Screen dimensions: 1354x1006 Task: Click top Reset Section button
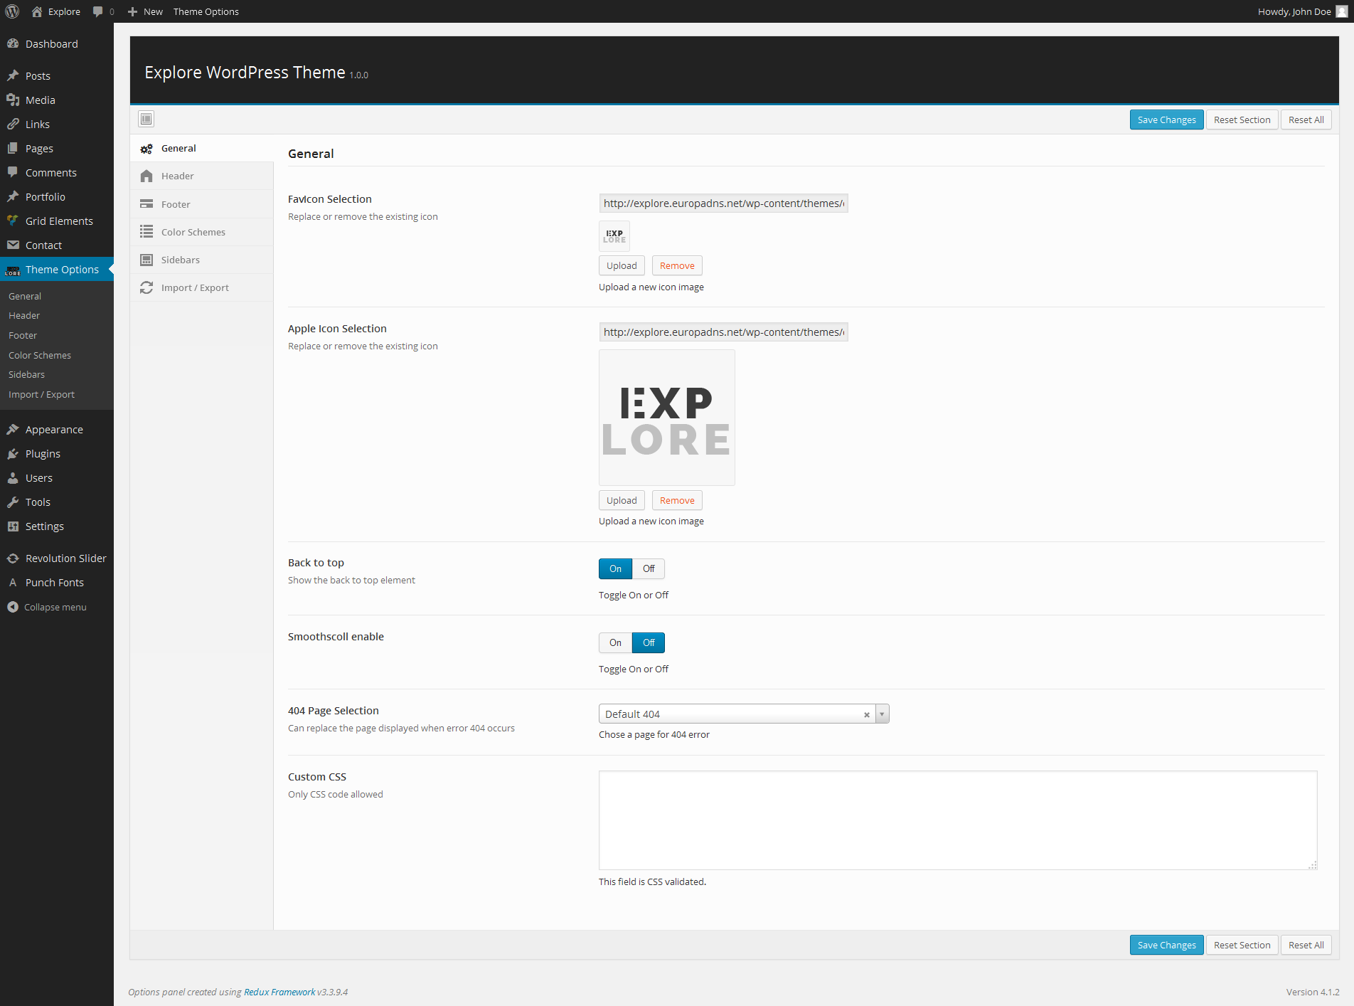[x=1242, y=120]
